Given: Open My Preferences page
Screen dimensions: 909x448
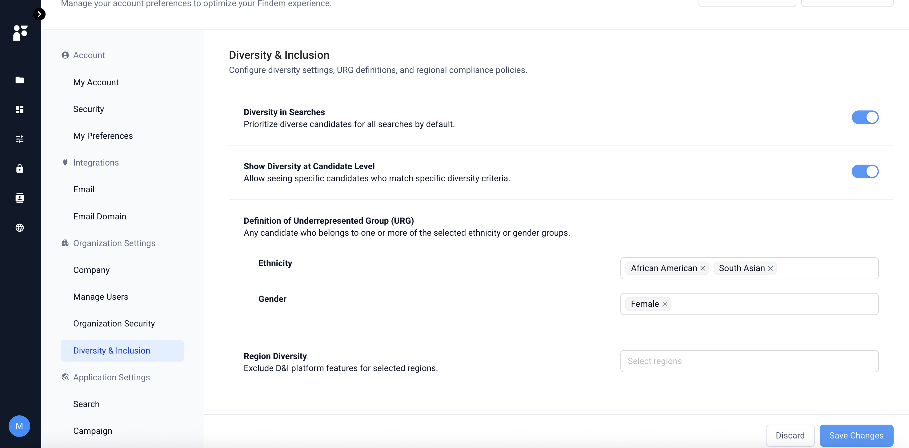Looking at the screenshot, I should point(103,136).
